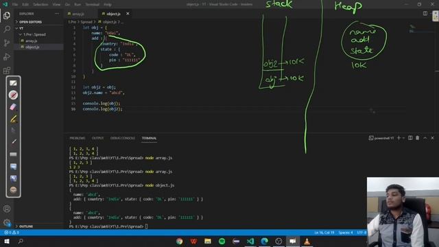Click the second blue screen tool in annotation bar
Image resolution: width=439 pixels, height=247 pixels.
[x=13, y=178]
